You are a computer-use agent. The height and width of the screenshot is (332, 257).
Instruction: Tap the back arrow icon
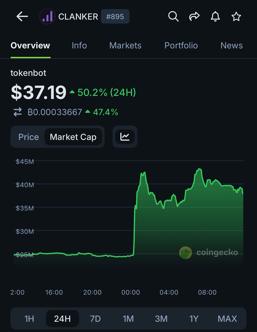[x=22, y=17]
